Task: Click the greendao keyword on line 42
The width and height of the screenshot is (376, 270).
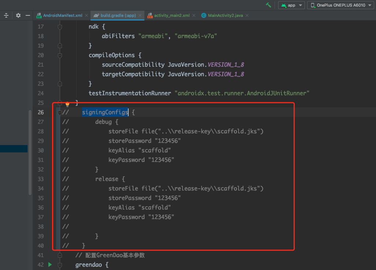Action: (x=89, y=265)
